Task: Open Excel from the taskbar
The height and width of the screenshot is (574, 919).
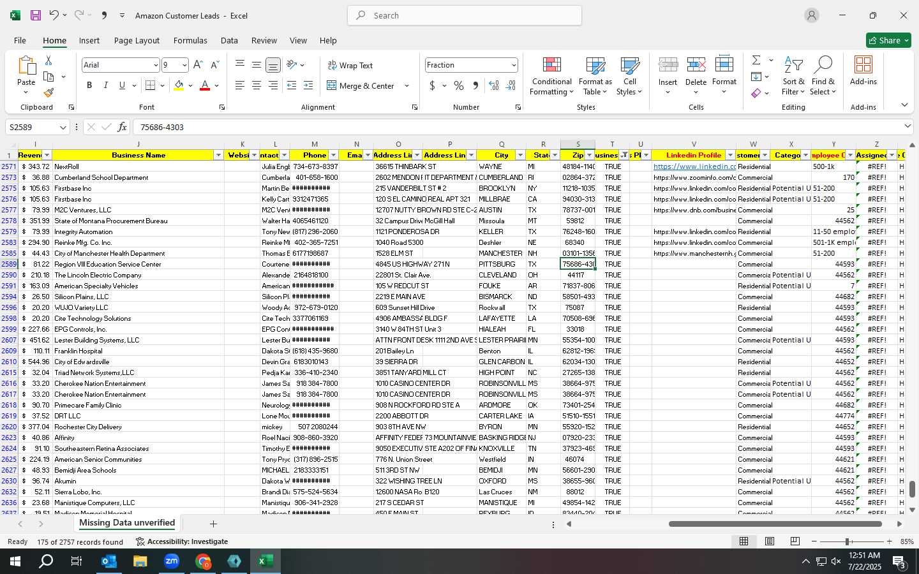Action: [265, 561]
